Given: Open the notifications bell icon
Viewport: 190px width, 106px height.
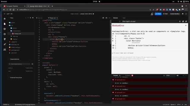Looking at the screenshot, I should click(x=183, y=14).
